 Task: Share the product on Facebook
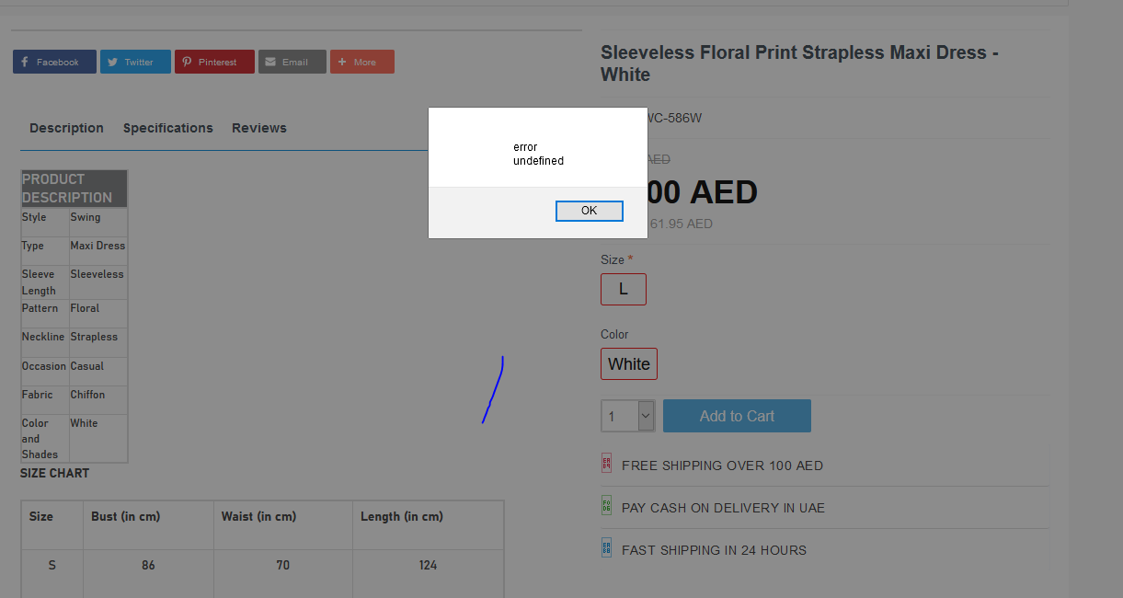coord(54,62)
